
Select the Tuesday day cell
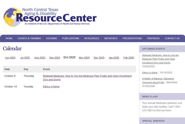(28, 87)
